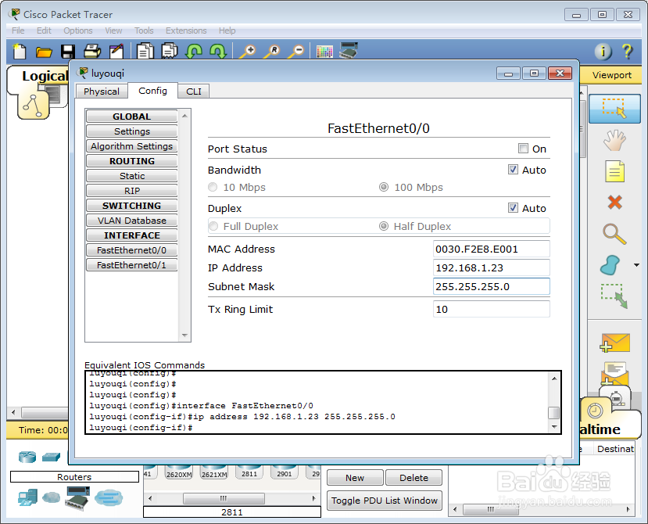This screenshot has height=524, width=648.
Task: Click the IOS commands scrollbar thumb
Action: (x=553, y=413)
